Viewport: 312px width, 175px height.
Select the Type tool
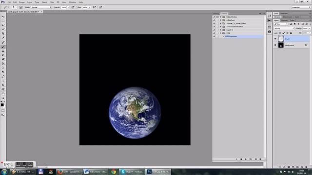(x=3, y=81)
